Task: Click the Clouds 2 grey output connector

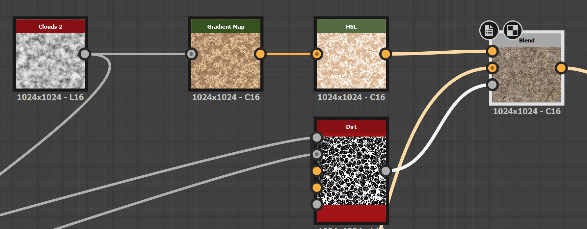Action: pyautogui.click(x=85, y=54)
